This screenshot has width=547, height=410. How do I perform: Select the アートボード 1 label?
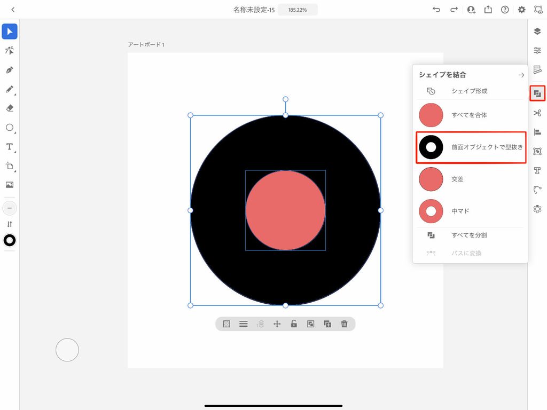(146, 45)
